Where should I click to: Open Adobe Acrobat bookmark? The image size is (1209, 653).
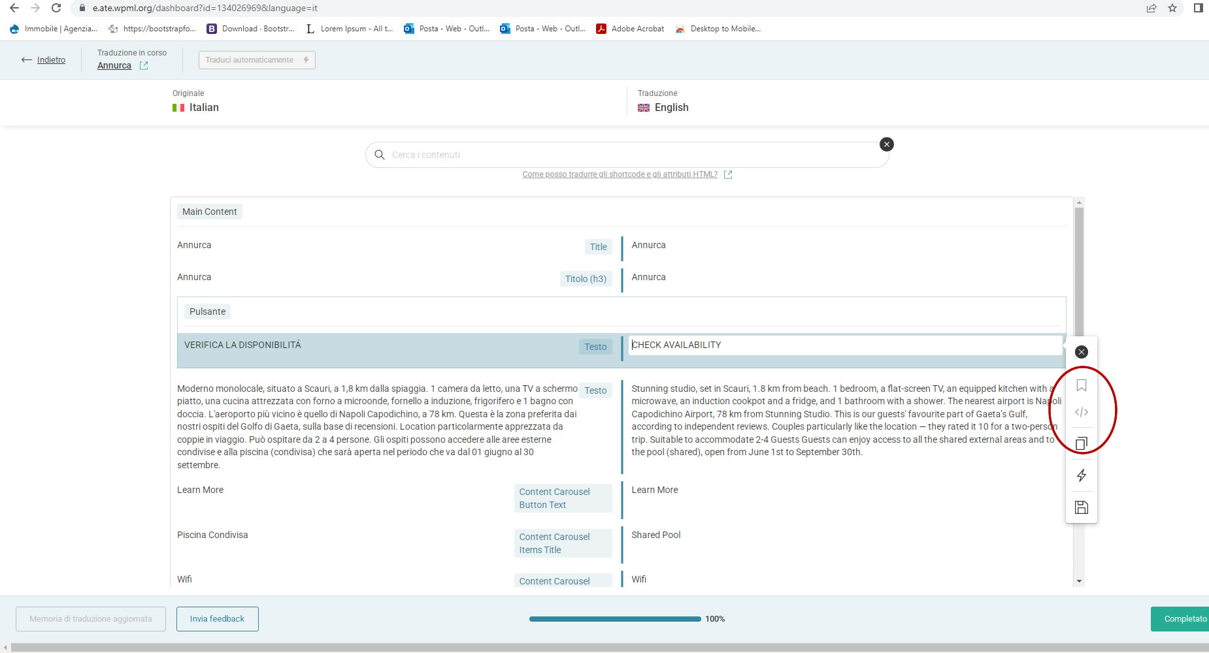(631, 29)
